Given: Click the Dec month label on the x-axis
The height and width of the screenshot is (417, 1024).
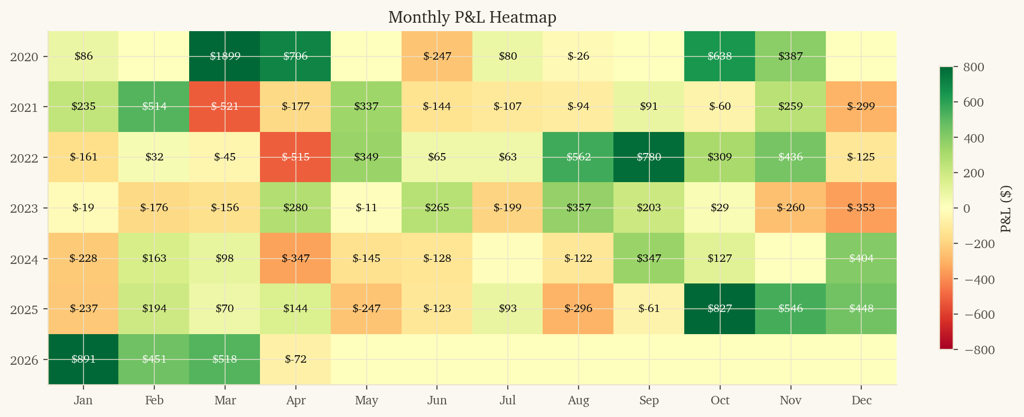Looking at the screenshot, I should click(x=861, y=401).
